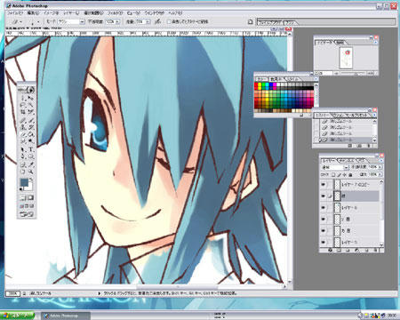400x320 pixels.
Task: Select the Gradient tool
Action: (30, 134)
